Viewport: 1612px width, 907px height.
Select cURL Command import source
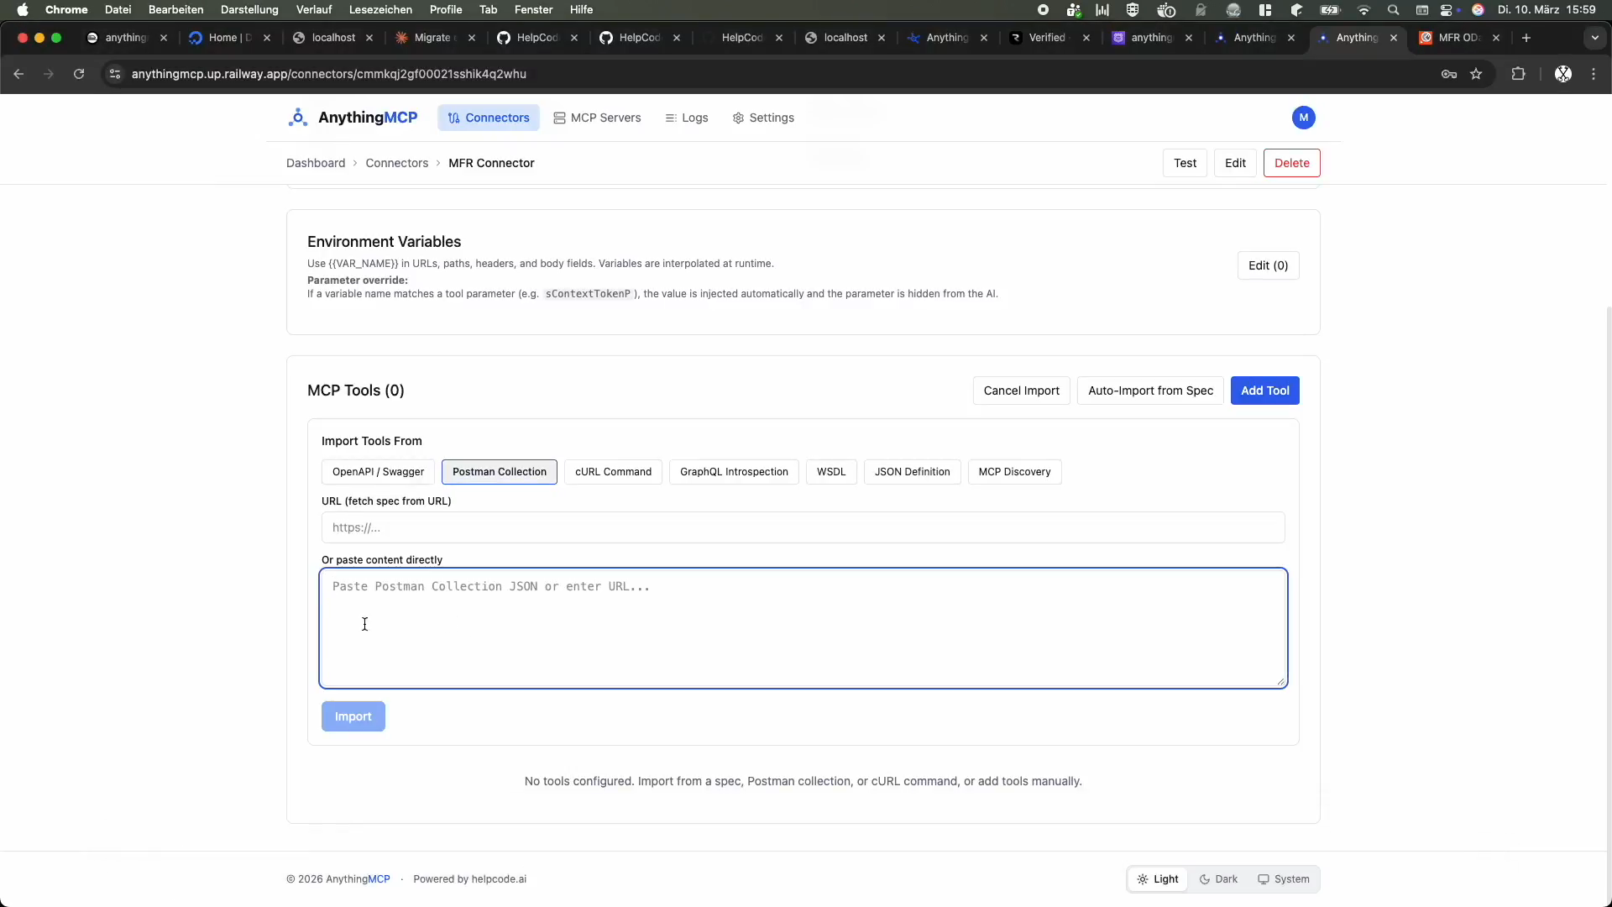coord(613,472)
